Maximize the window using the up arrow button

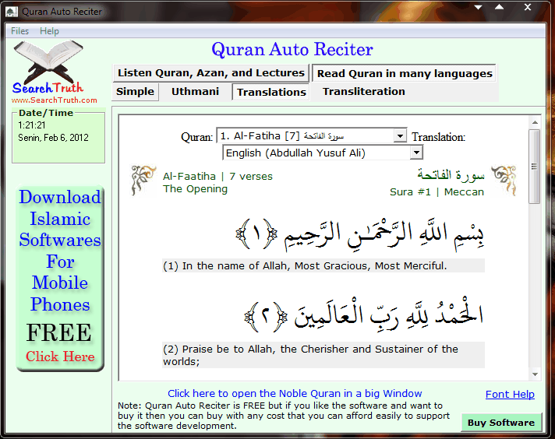(500, 7)
